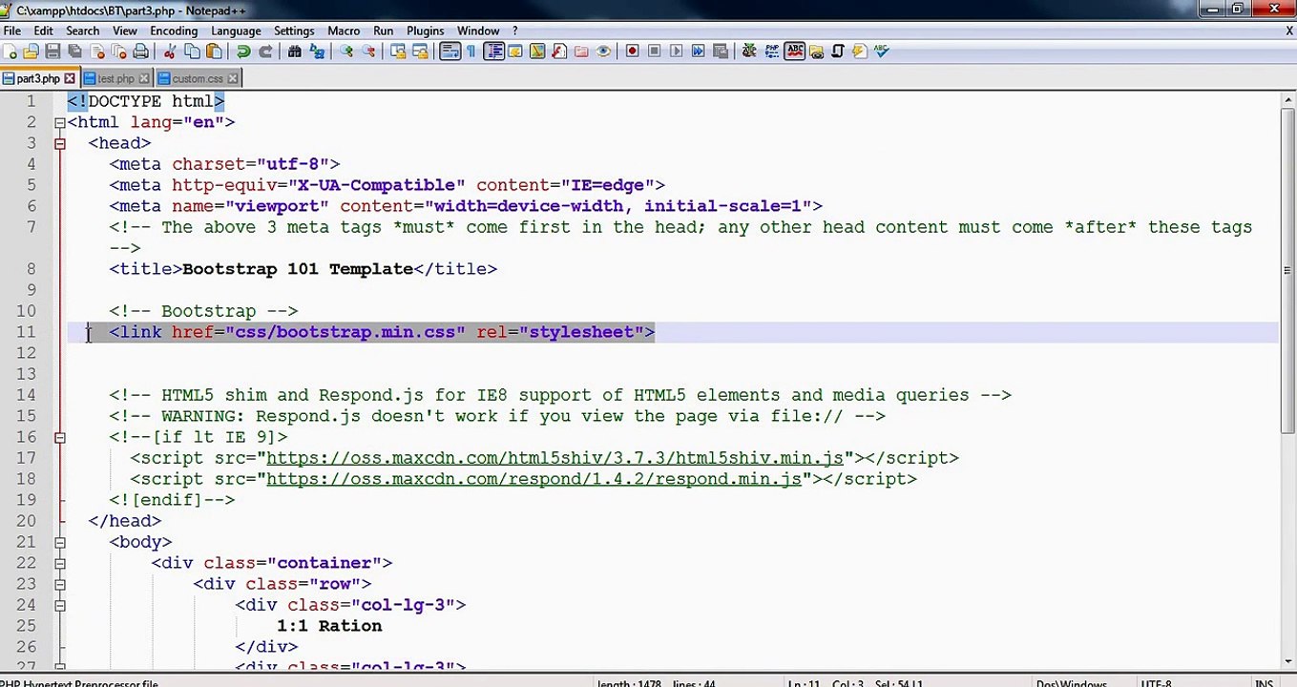Redo the last undone edit
Screen dimensions: 1297x687
coord(265,52)
